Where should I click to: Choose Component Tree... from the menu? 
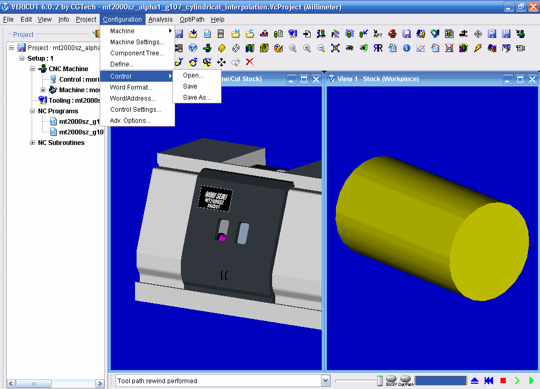click(x=138, y=53)
